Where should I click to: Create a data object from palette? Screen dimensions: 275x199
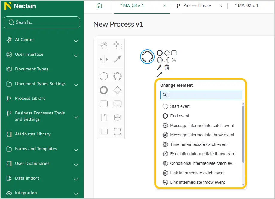(104, 117)
